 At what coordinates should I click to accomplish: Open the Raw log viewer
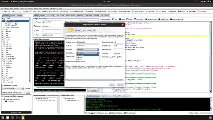click(x=64, y=12)
